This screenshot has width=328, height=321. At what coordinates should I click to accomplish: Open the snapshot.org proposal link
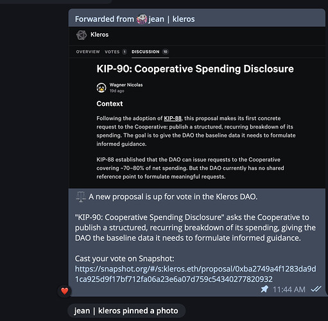tap(195, 274)
